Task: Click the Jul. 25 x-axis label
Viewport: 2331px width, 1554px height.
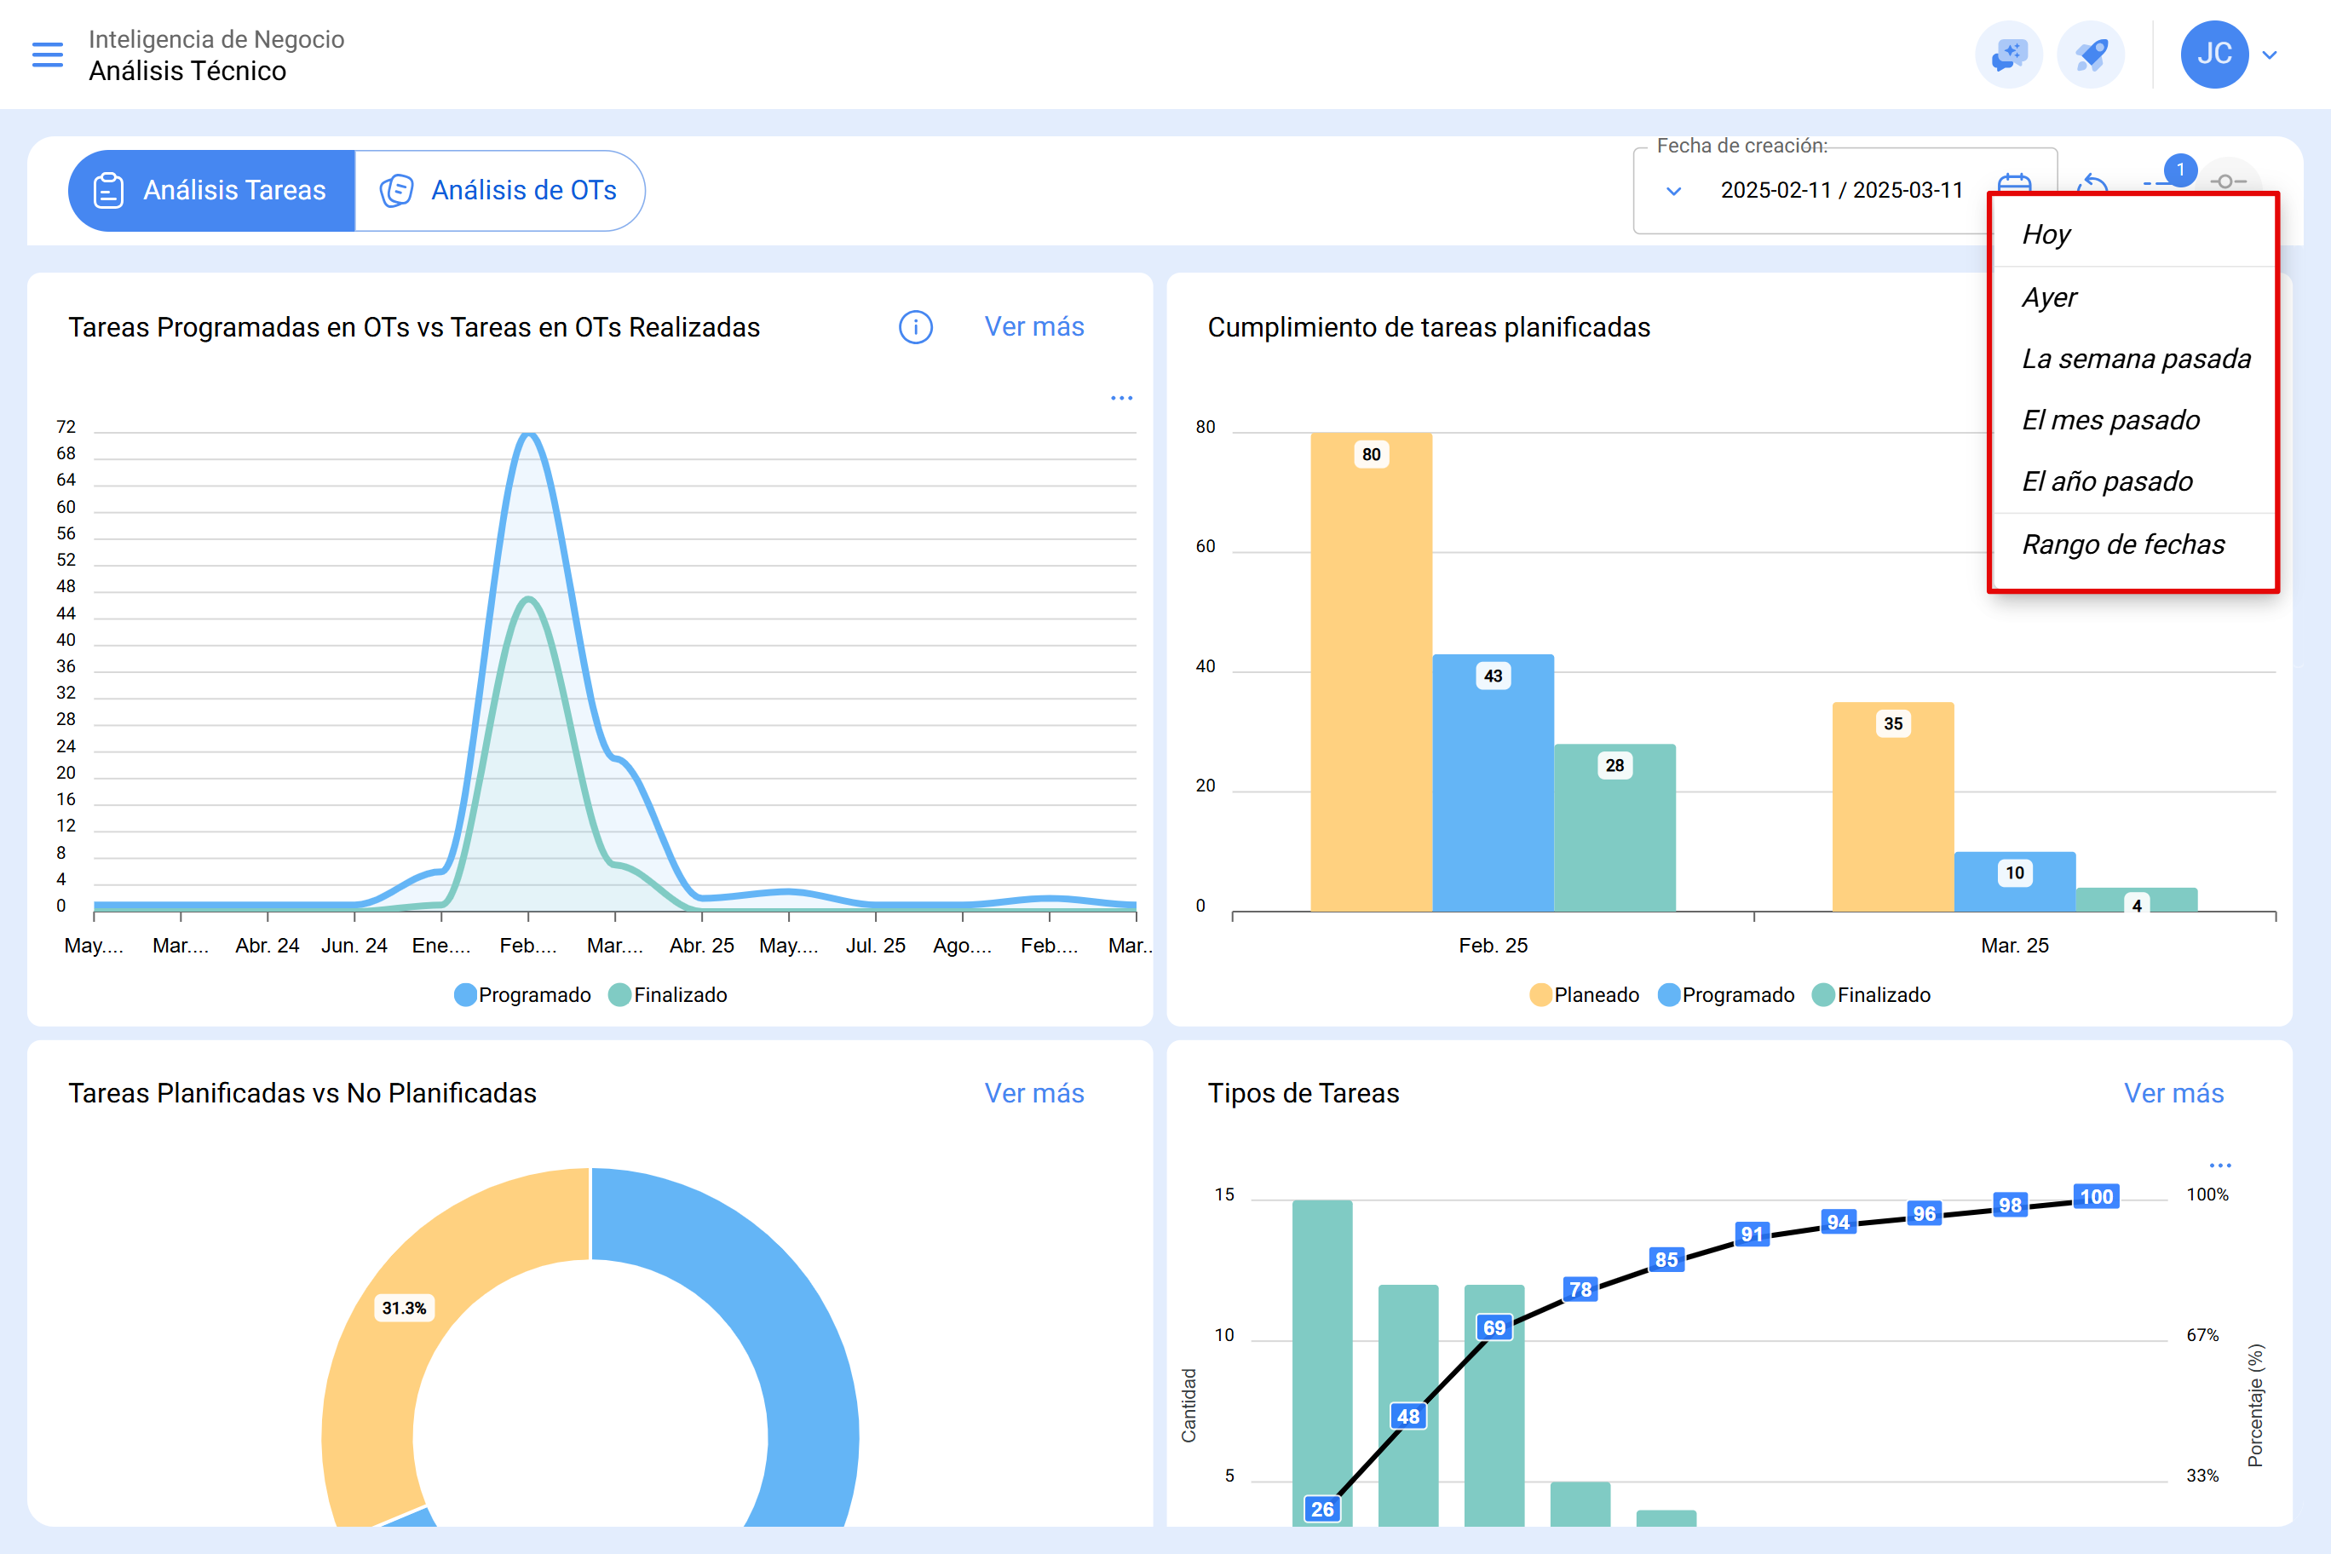Action: (875, 946)
